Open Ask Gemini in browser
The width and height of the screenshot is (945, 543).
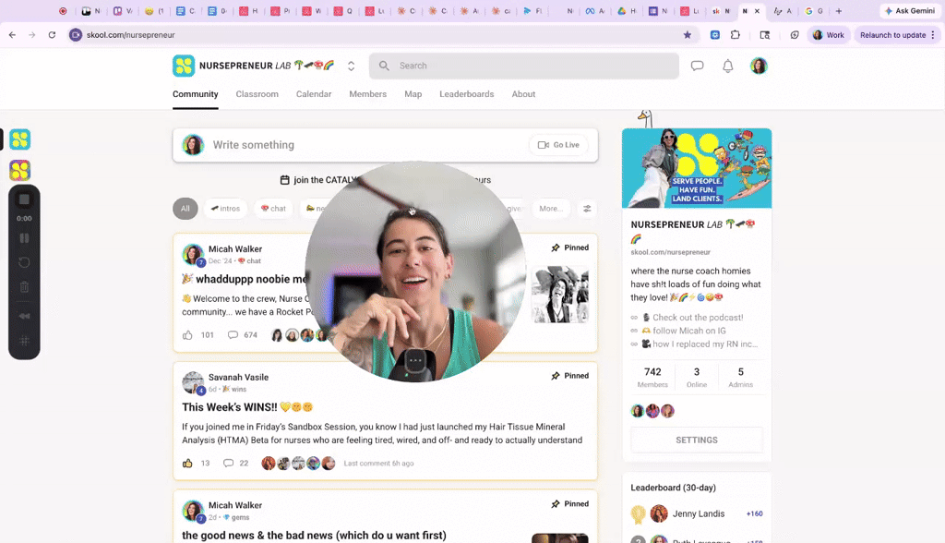(909, 11)
